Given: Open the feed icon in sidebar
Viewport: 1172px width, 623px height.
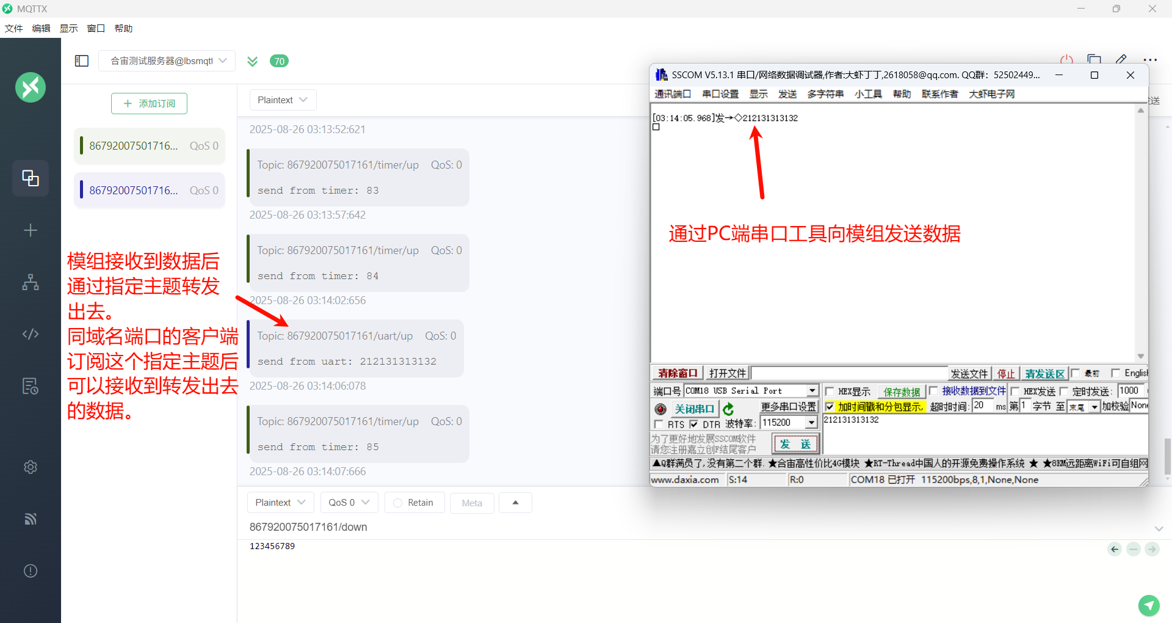Looking at the screenshot, I should tap(31, 519).
